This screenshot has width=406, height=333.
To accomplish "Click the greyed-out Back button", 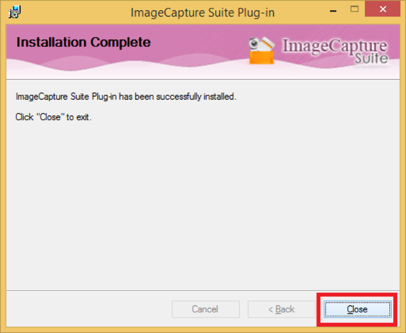I will click(x=281, y=309).
